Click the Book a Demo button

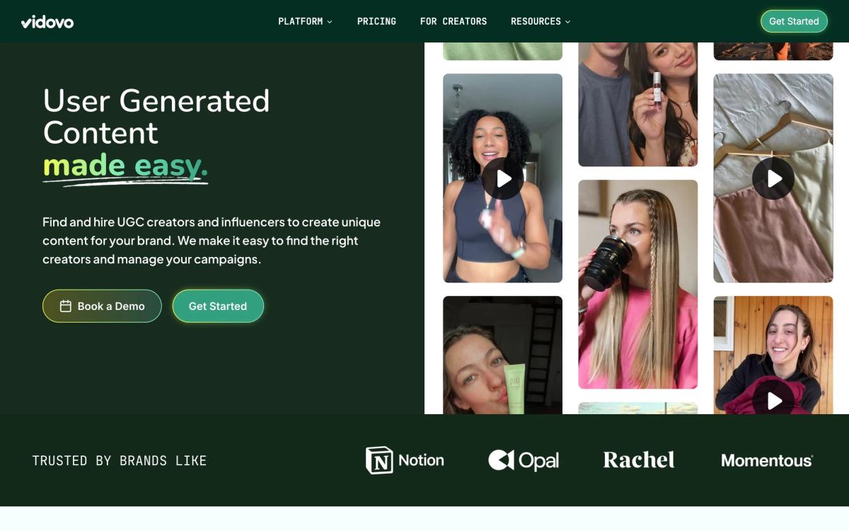[102, 306]
